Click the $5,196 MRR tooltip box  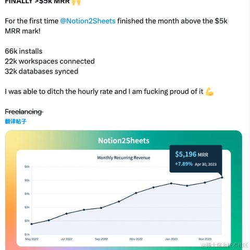196,159
